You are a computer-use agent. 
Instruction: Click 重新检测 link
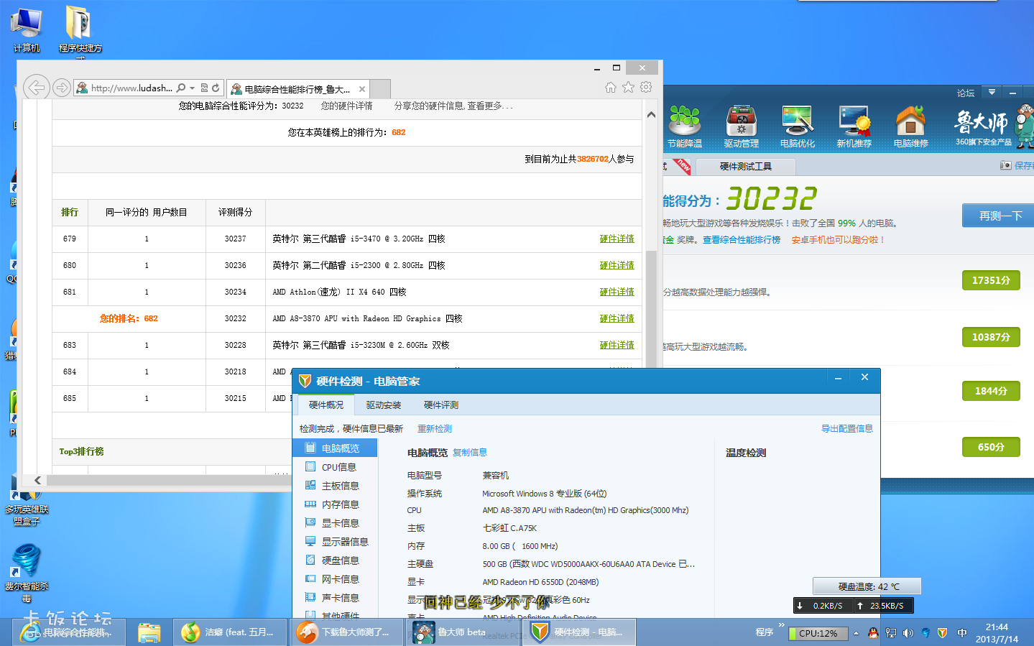(435, 429)
